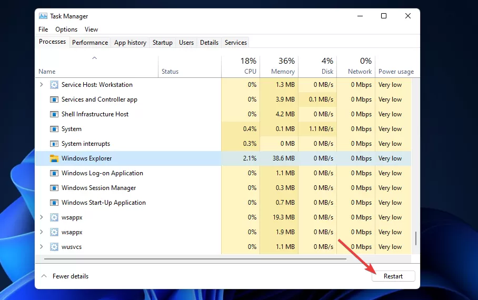The width and height of the screenshot is (478, 300).
Task: Open the Options menu
Action: click(x=66, y=29)
